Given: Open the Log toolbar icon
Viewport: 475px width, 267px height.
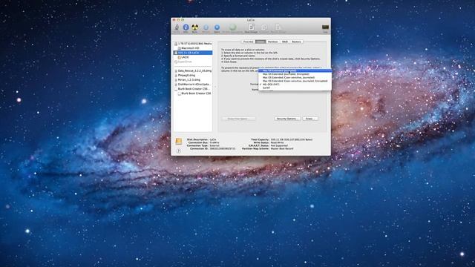Looking at the screenshot, I should [x=325, y=28].
